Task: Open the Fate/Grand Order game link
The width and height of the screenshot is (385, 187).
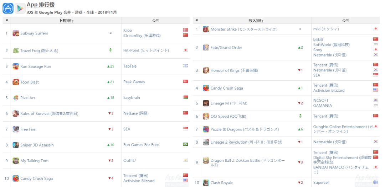Action: click(226, 48)
